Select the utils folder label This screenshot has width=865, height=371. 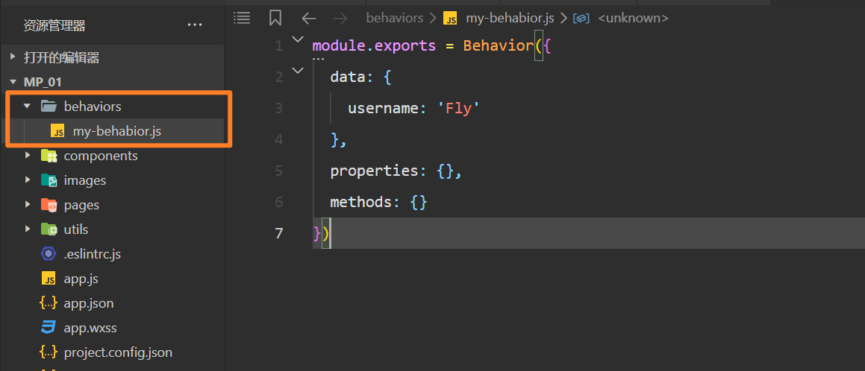coord(76,229)
